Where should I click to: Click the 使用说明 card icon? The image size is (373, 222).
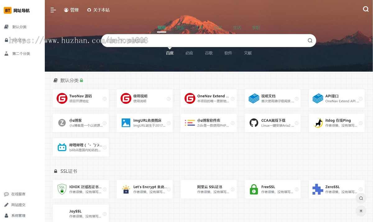coord(126,98)
